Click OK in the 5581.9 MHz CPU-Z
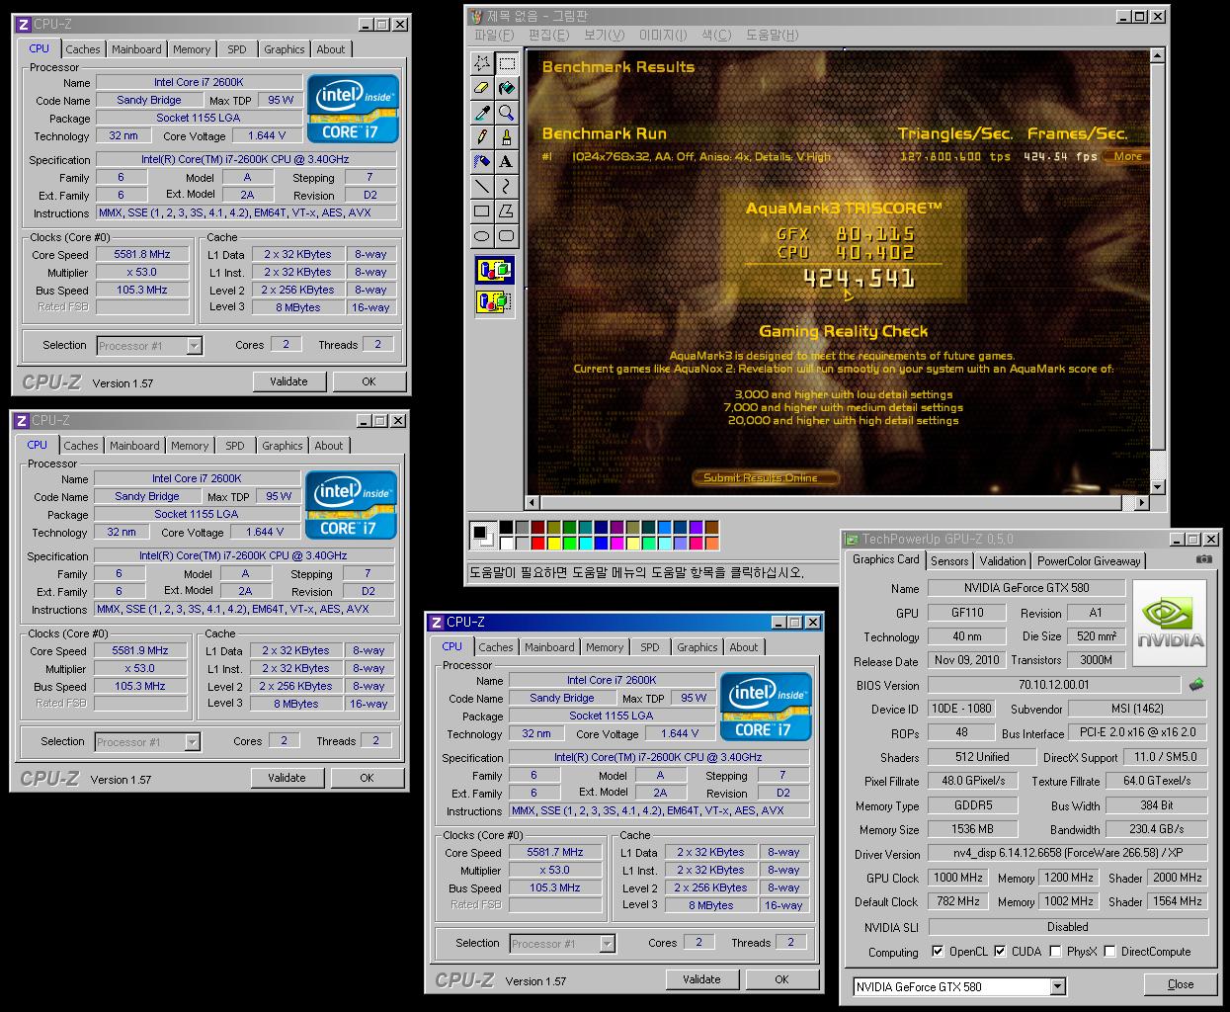Viewport: 1230px width, 1012px height. click(367, 778)
